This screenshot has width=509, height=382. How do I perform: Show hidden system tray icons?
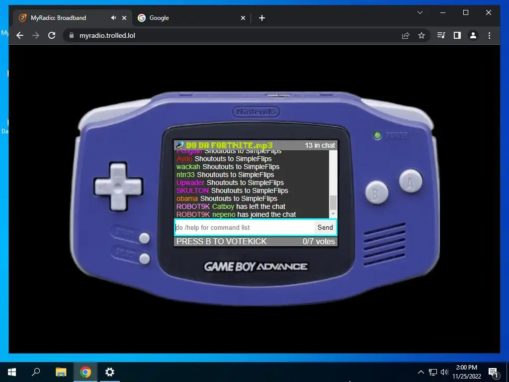pyautogui.click(x=421, y=372)
